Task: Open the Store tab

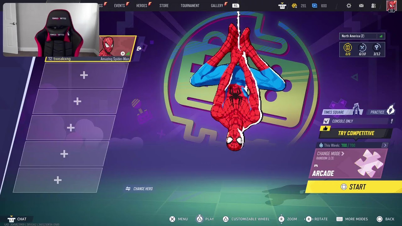Action: pos(164,6)
